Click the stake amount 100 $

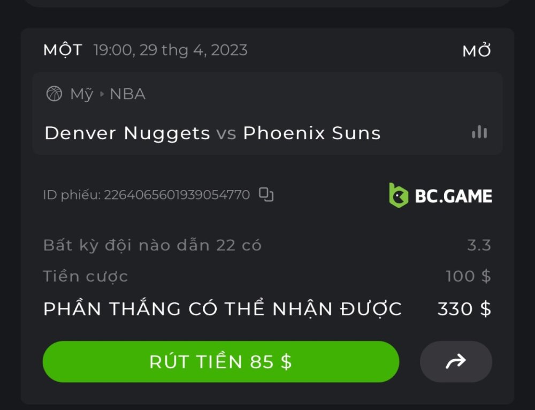(469, 276)
